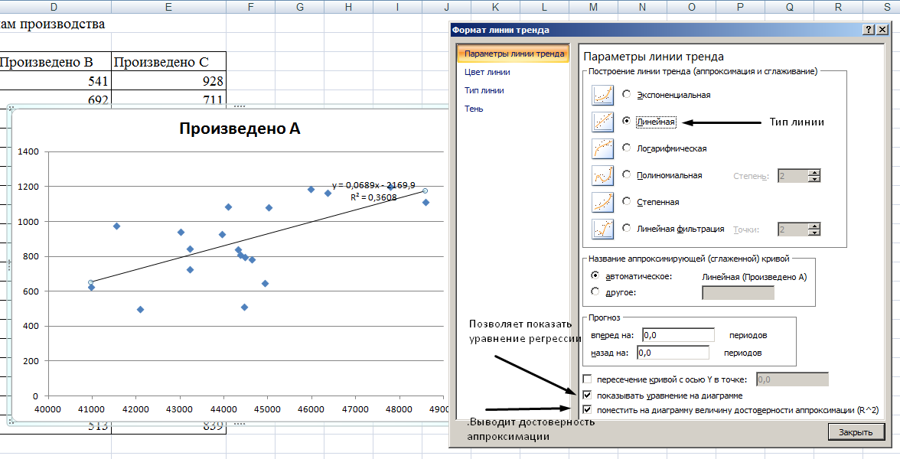Click the вперед на forecast field
The height and width of the screenshot is (459, 900).
tap(678, 335)
